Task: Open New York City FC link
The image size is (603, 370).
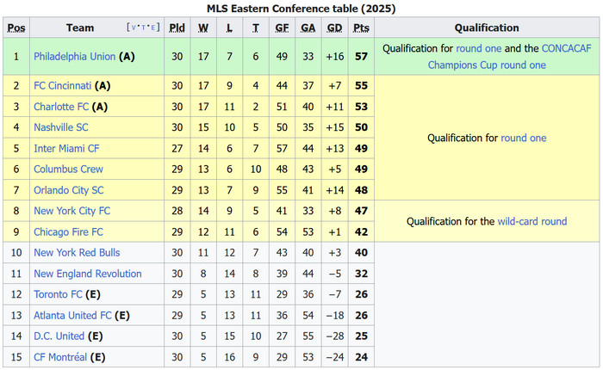Action: [x=71, y=211]
